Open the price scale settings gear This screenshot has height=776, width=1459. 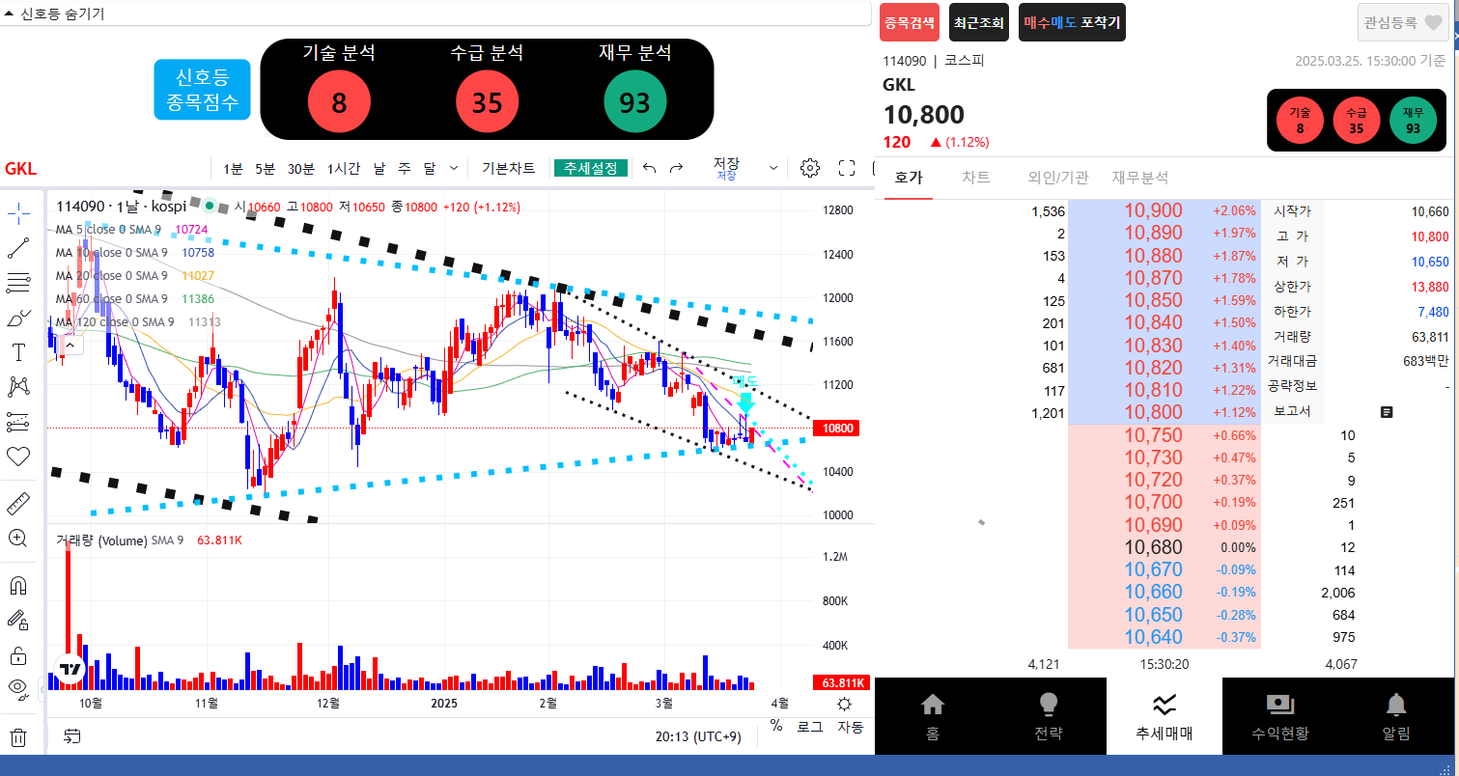point(845,704)
